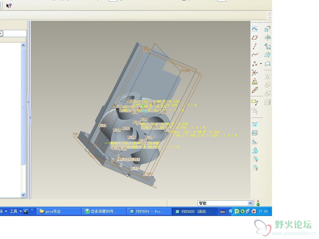Click the model tree scroll down arrow

coord(23,195)
